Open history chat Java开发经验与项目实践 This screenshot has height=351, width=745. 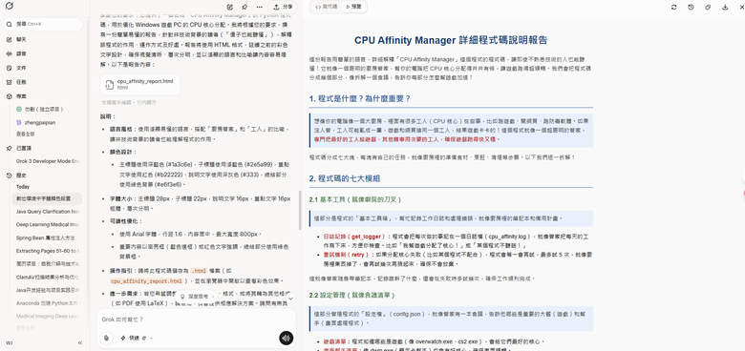(x=48, y=289)
